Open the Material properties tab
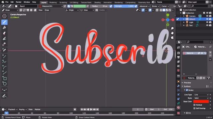The height and width of the screenshot is (119, 213). [178, 108]
